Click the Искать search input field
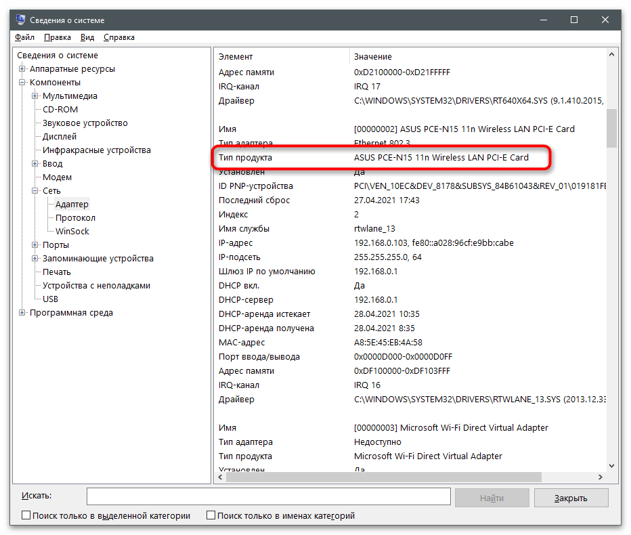 [268, 497]
